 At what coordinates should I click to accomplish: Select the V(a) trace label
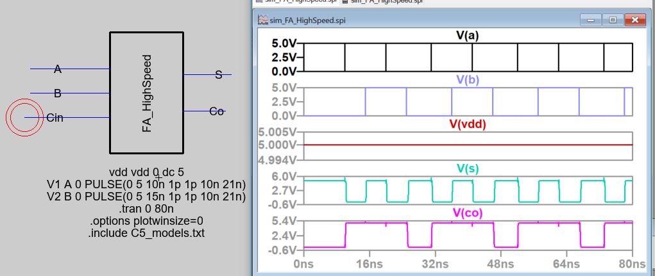pos(468,37)
